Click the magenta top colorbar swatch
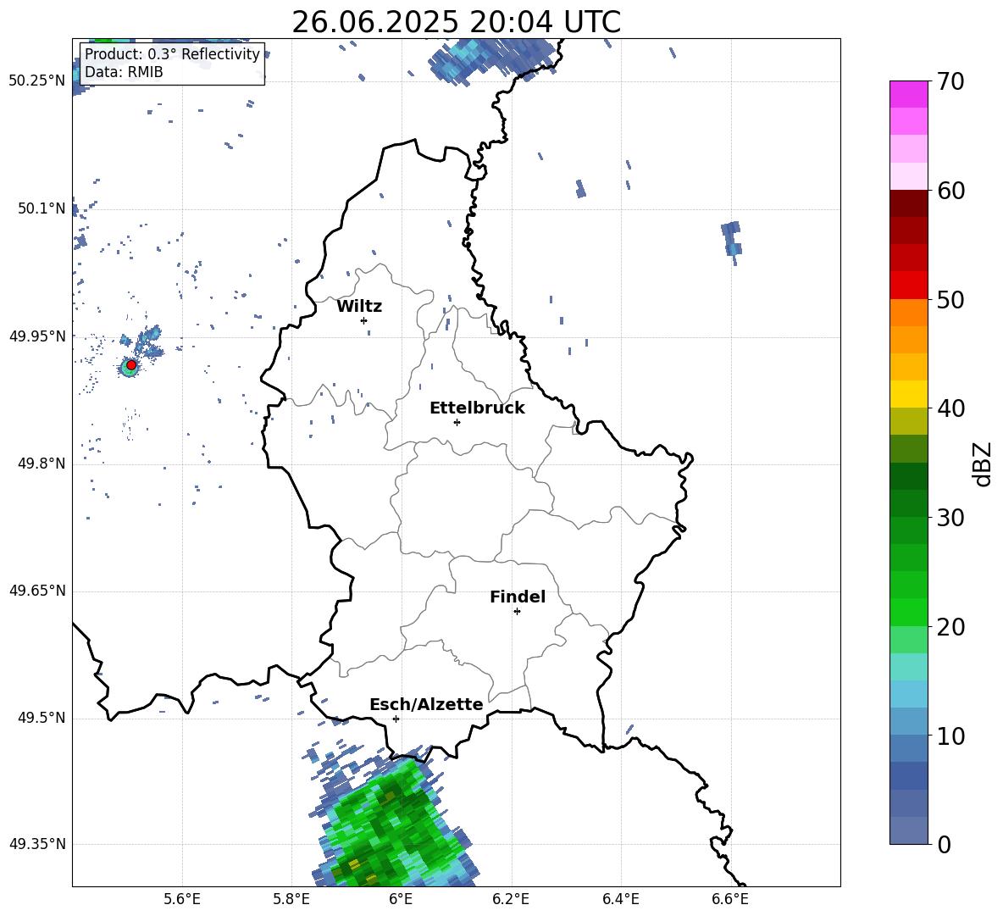The width and height of the screenshot is (1003, 916). point(909,94)
